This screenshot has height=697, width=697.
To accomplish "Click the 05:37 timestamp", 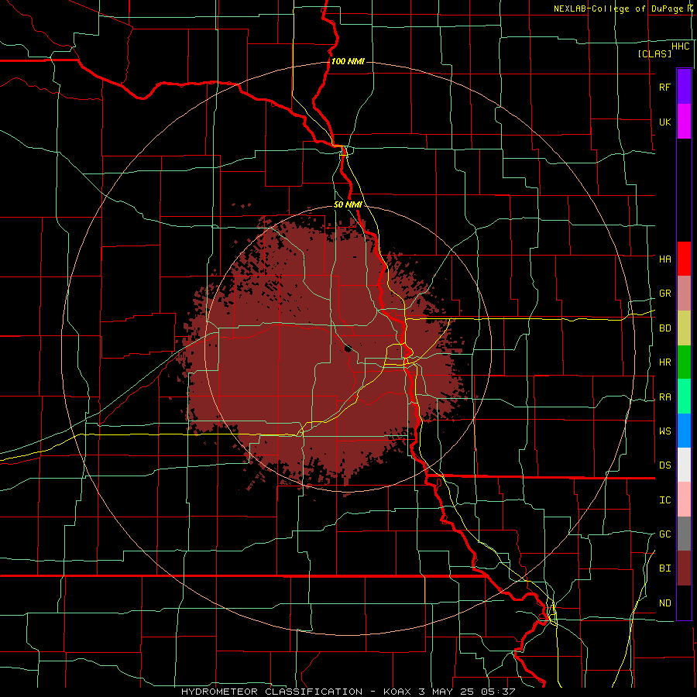I will click(500, 692).
